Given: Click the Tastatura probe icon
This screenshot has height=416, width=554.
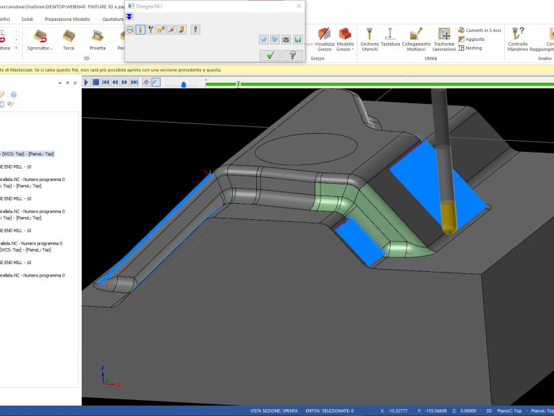Looking at the screenshot, I should click(390, 37).
